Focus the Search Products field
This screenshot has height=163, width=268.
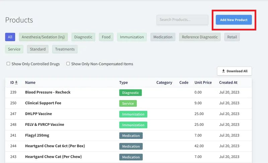[x=182, y=20]
